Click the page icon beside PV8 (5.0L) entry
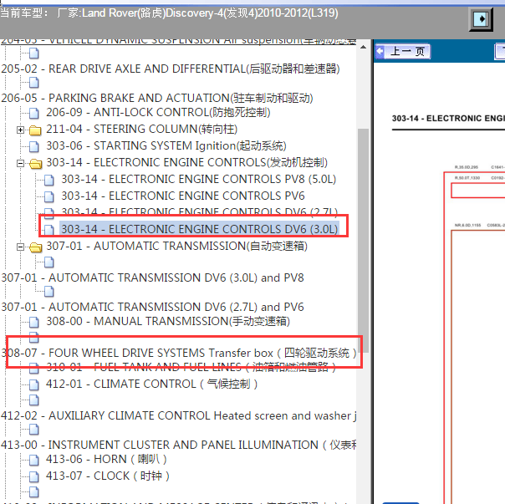The image size is (505, 504). click(49, 180)
